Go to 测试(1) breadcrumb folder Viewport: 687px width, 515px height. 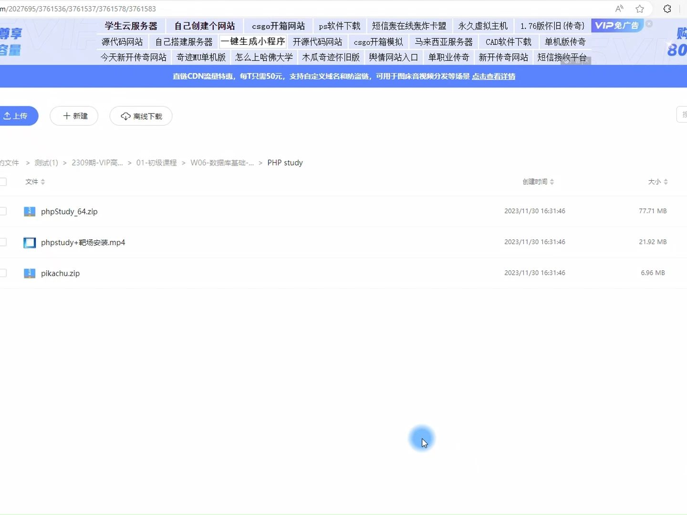[46, 163]
